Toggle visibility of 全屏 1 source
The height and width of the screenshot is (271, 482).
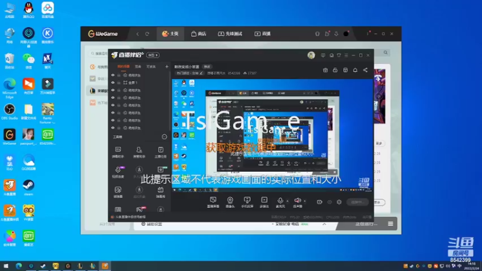113,83
